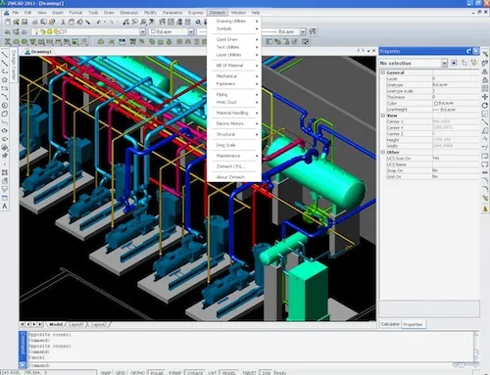Click the Print icon in the standard toolbar

click(x=34, y=23)
